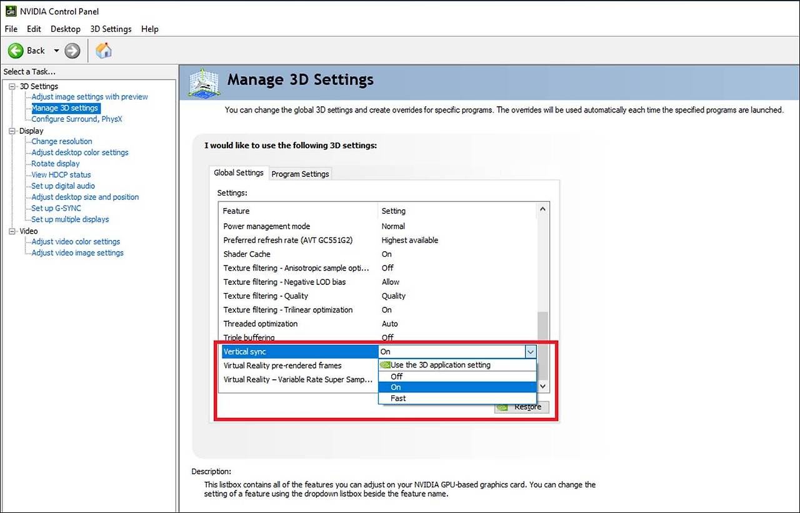Open View HDCP status task
Image resolution: width=800 pixels, height=513 pixels.
[x=61, y=175]
